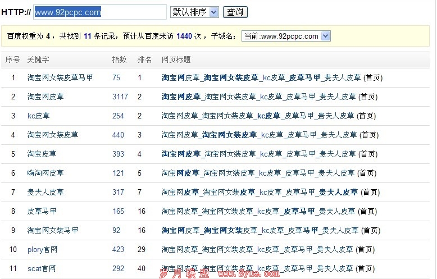The image size is (437, 279).
Task: Expand the 子域名 subdomain dropdown
Action: coord(286,36)
